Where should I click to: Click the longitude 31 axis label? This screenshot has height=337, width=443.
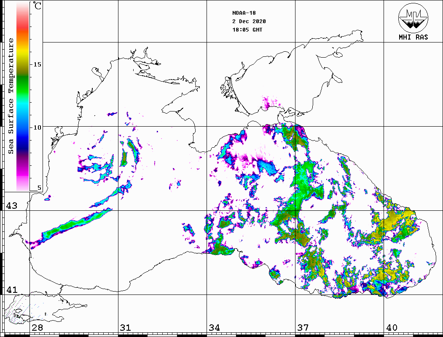[x=126, y=328]
